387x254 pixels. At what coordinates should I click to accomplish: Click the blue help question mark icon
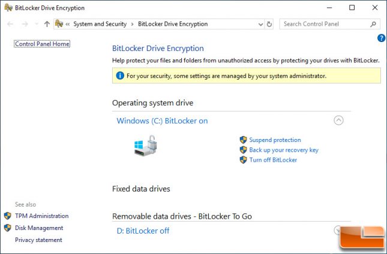click(382, 38)
